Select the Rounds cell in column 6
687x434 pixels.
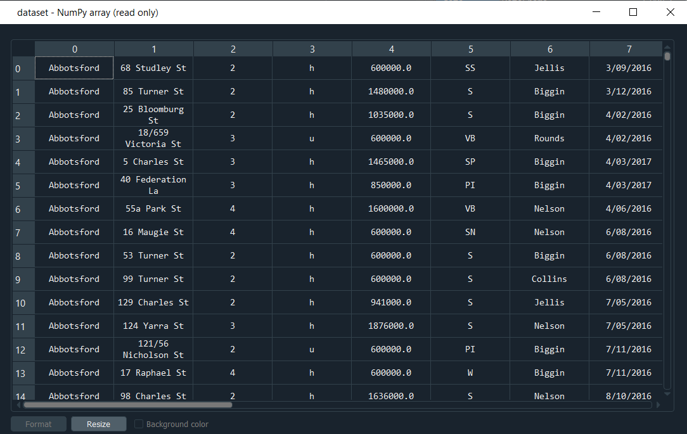pyautogui.click(x=549, y=138)
